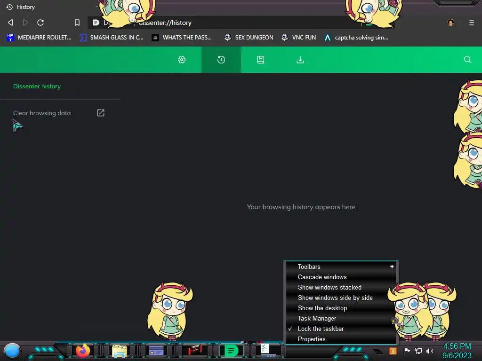Choose Show windows side by side
482x361 pixels.
341,298
